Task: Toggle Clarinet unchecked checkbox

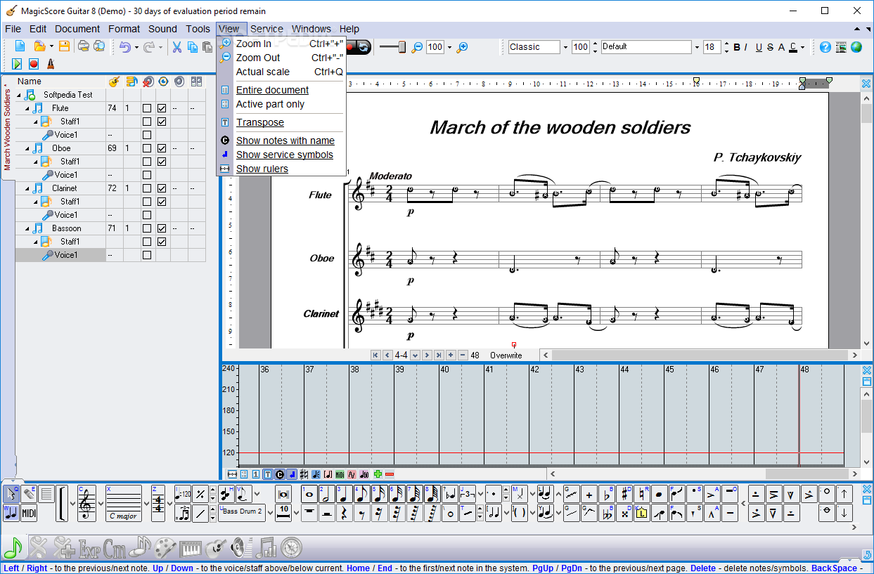Action: [147, 188]
